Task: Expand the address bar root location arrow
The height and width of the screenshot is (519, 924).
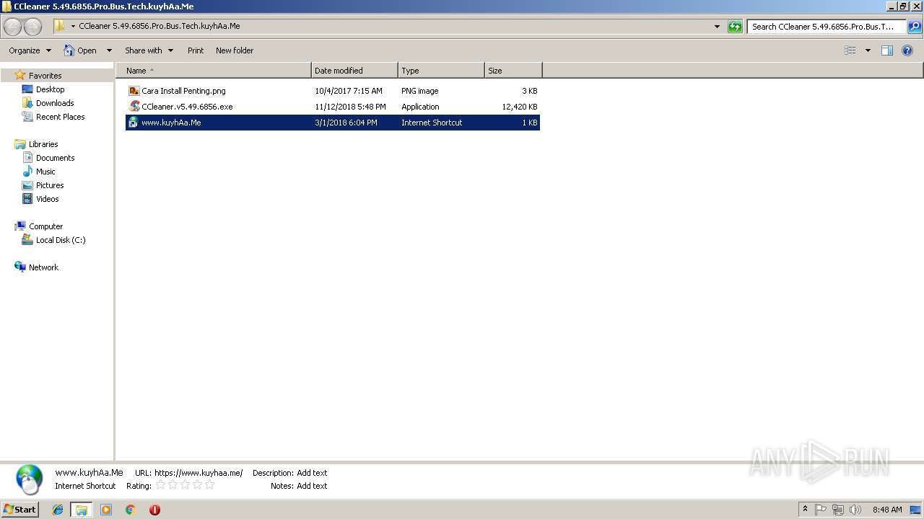Action: pos(73,27)
